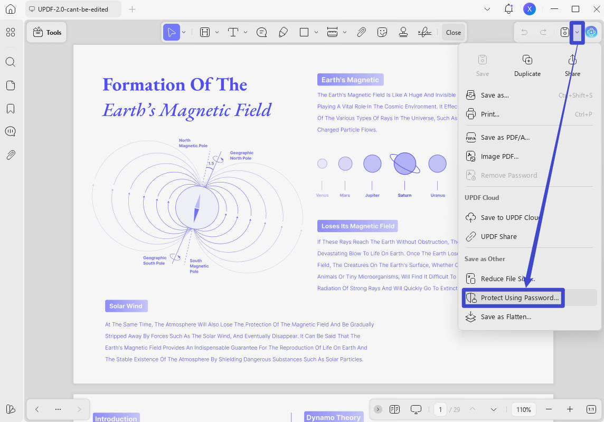Click the attachment paperclip toolbar icon
The height and width of the screenshot is (422, 604).
click(361, 32)
